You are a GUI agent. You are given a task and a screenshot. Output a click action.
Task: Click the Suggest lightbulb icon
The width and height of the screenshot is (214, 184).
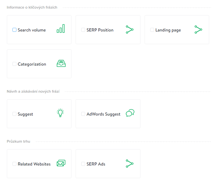[60, 113]
